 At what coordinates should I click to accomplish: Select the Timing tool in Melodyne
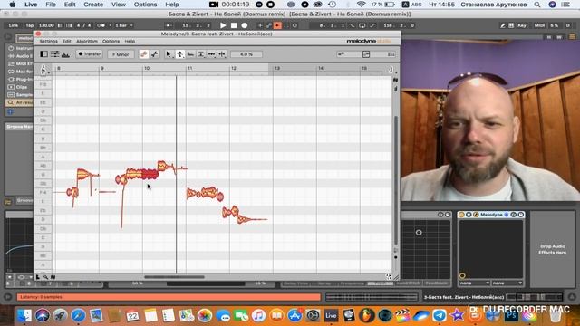pyautogui.click(x=211, y=54)
